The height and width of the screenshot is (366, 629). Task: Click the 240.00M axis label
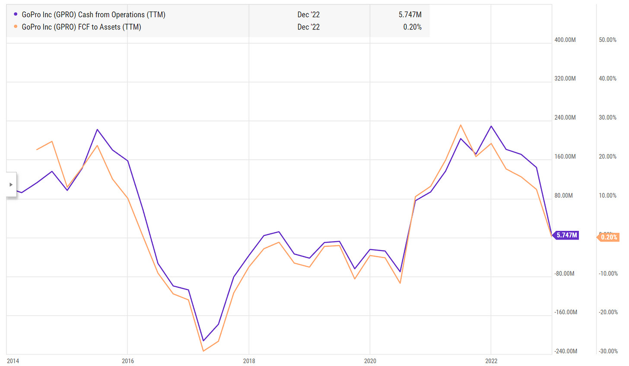565,117
